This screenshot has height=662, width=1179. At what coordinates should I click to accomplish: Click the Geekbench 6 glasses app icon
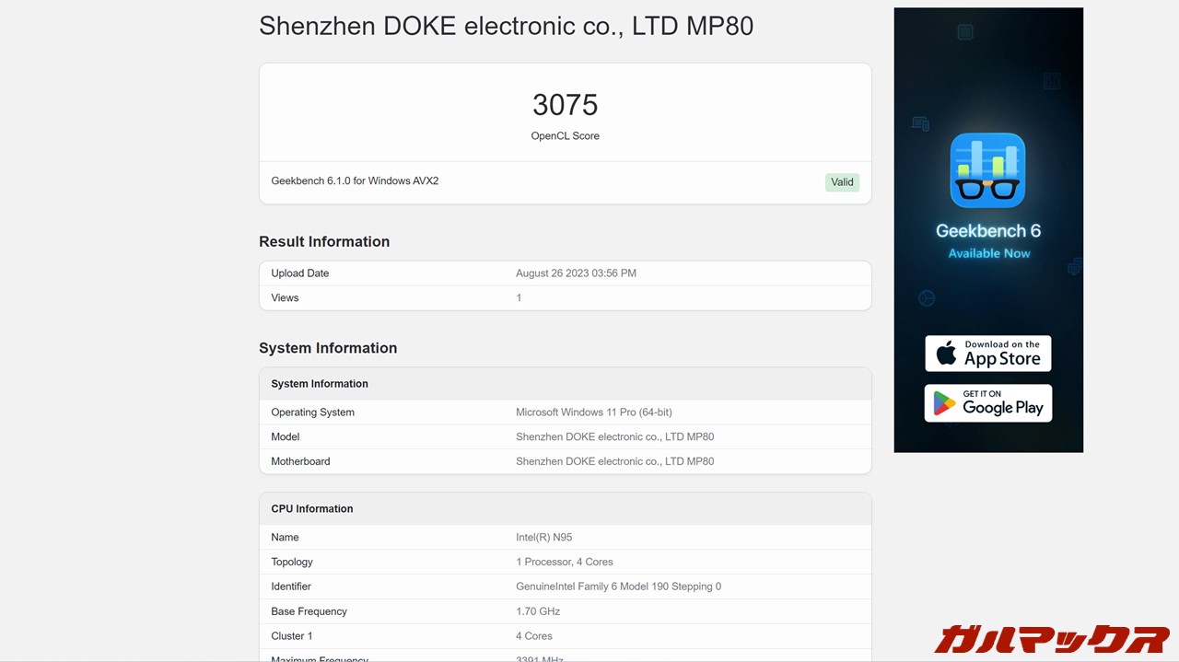[987, 170]
